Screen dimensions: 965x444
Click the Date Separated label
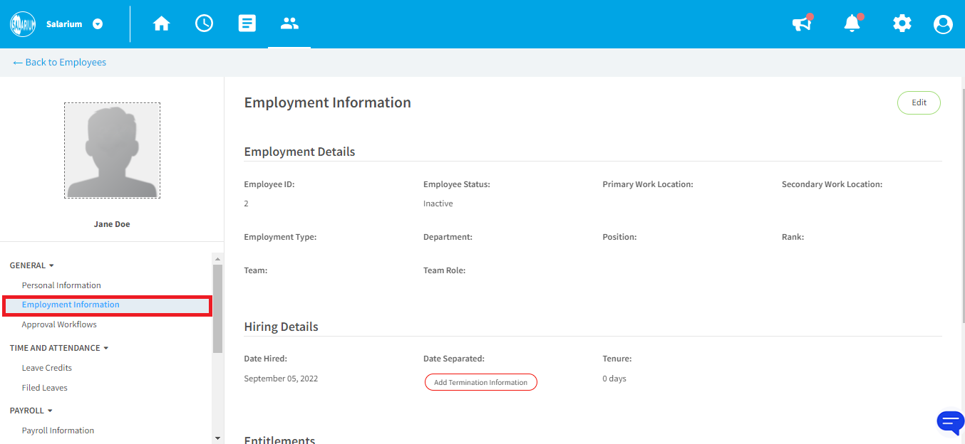pyautogui.click(x=454, y=359)
